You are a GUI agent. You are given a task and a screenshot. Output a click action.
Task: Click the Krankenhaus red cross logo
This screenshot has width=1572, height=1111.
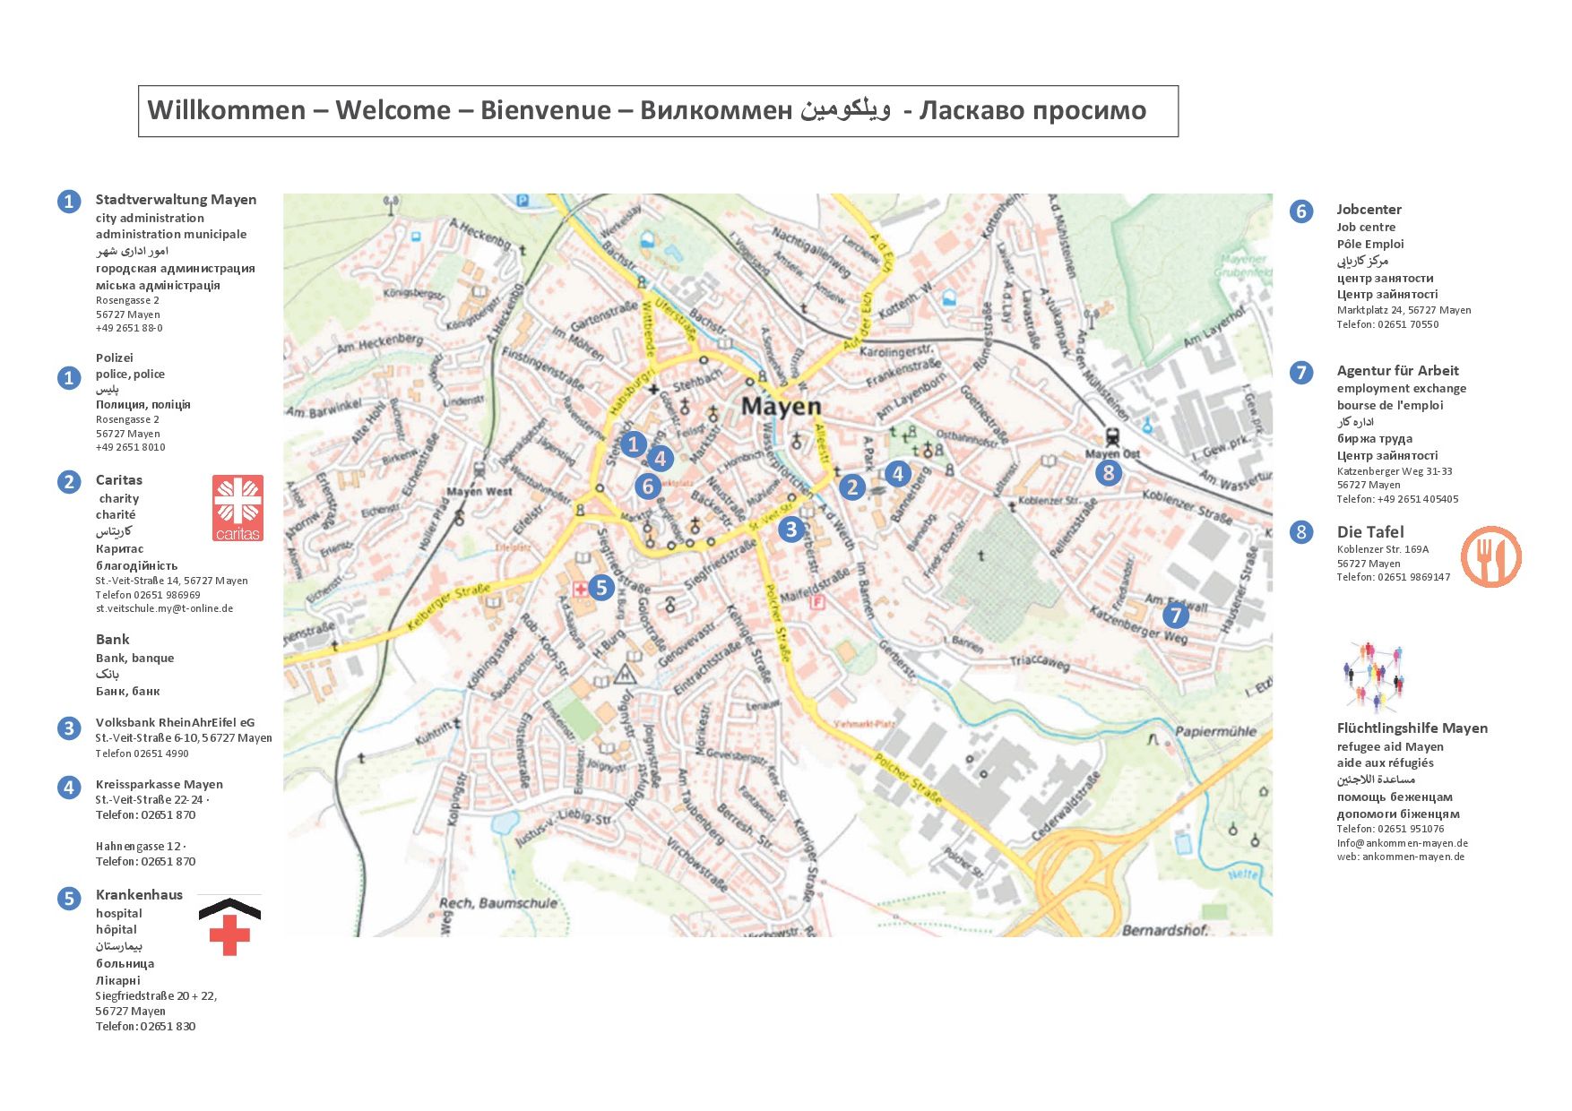point(229,926)
